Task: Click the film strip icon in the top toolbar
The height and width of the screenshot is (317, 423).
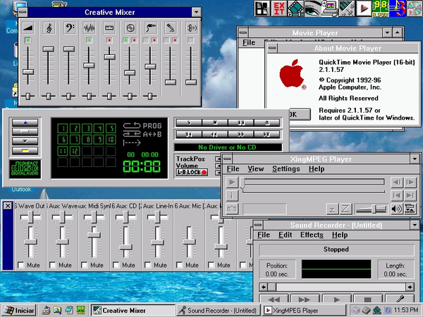Action: [295, 8]
